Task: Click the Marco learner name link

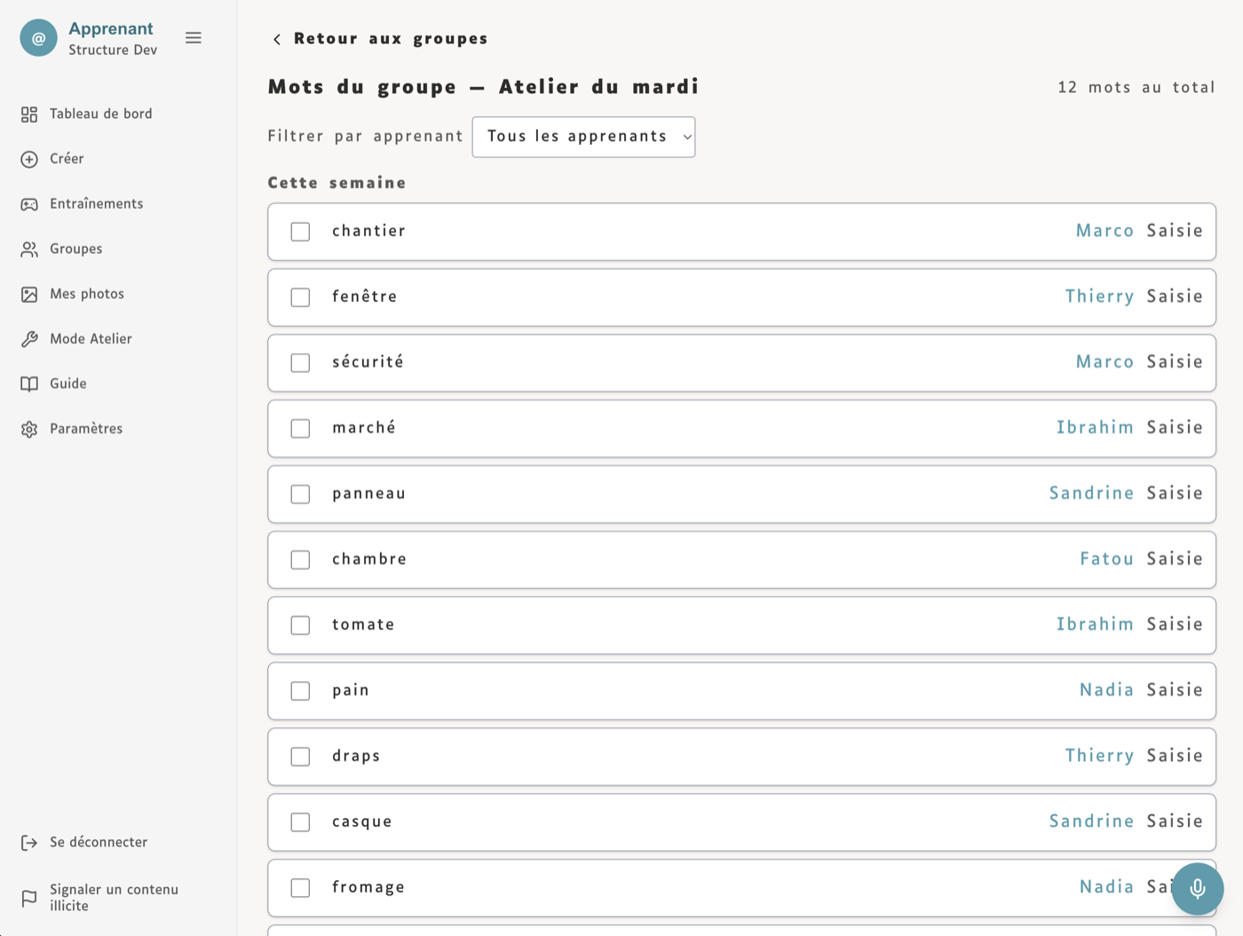Action: point(1104,231)
